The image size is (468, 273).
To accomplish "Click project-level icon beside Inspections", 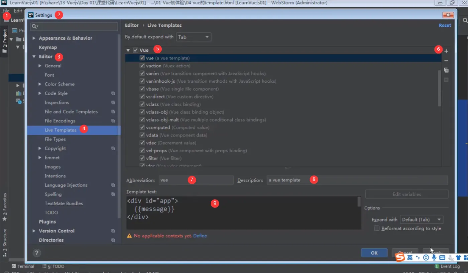I will [113, 102].
